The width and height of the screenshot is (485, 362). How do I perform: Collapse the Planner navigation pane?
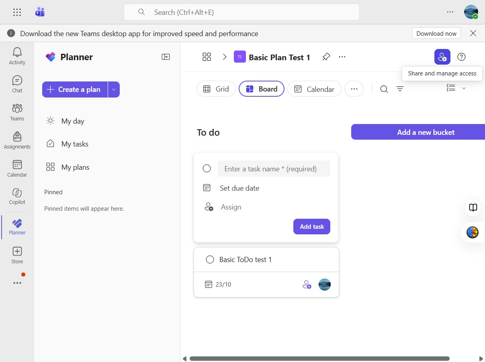coord(166,57)
